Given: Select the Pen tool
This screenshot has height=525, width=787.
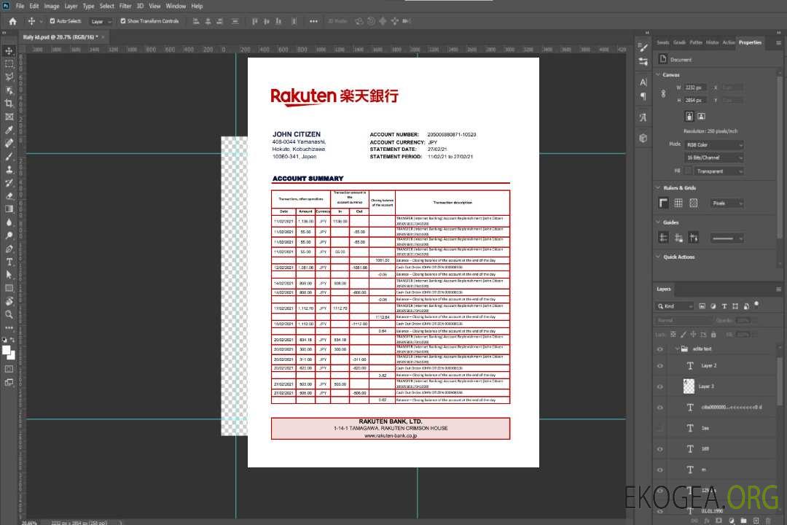Looking at the screenshot, I should point(9,249).
